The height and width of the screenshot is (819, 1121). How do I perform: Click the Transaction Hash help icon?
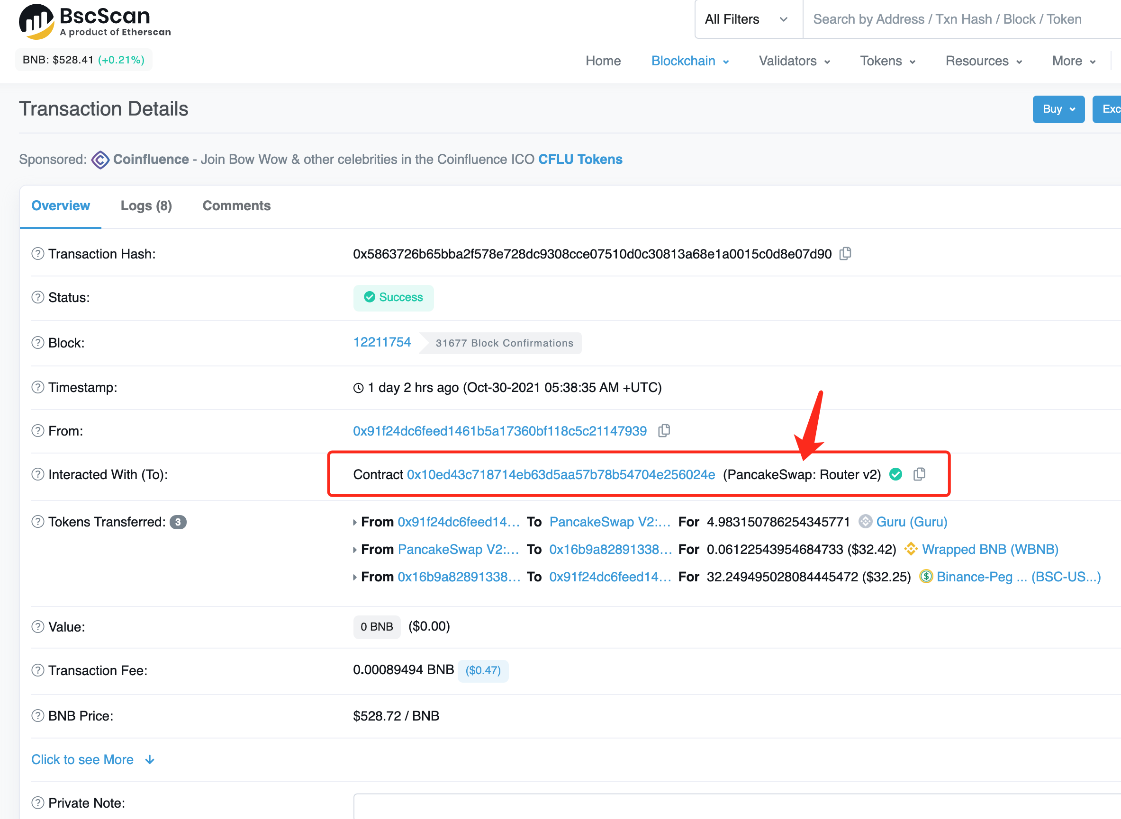point(38,254)
